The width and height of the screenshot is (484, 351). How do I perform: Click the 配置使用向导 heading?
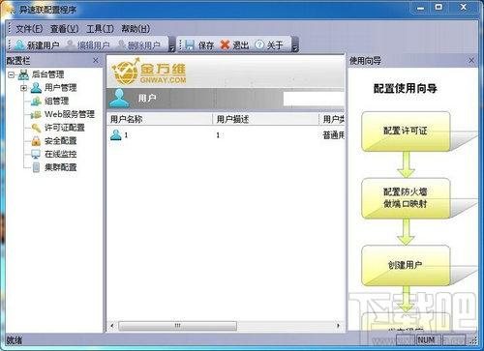point(406,88)
